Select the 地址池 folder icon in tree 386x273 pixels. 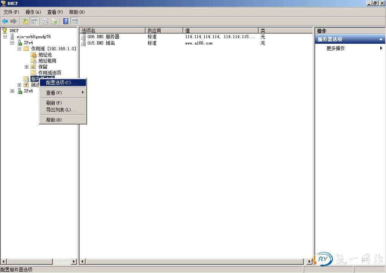point(34,55)
